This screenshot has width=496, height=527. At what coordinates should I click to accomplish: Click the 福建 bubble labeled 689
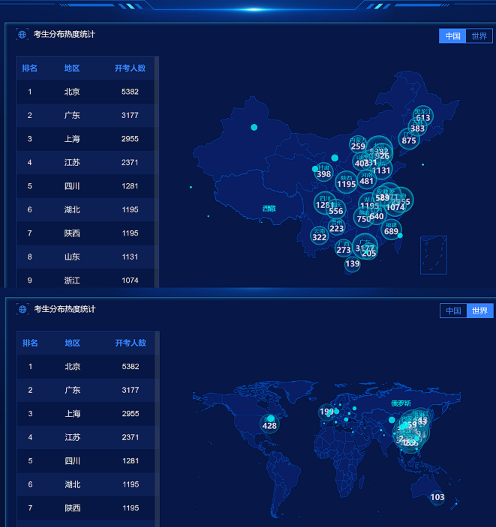[391, 230]
